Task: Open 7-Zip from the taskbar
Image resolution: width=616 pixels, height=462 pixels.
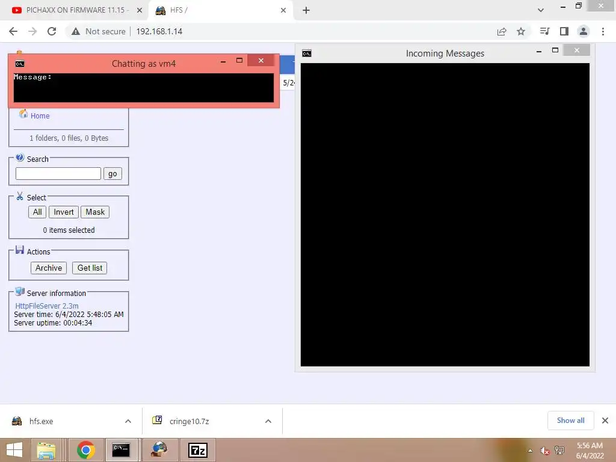Action: [x=198, y=450]
